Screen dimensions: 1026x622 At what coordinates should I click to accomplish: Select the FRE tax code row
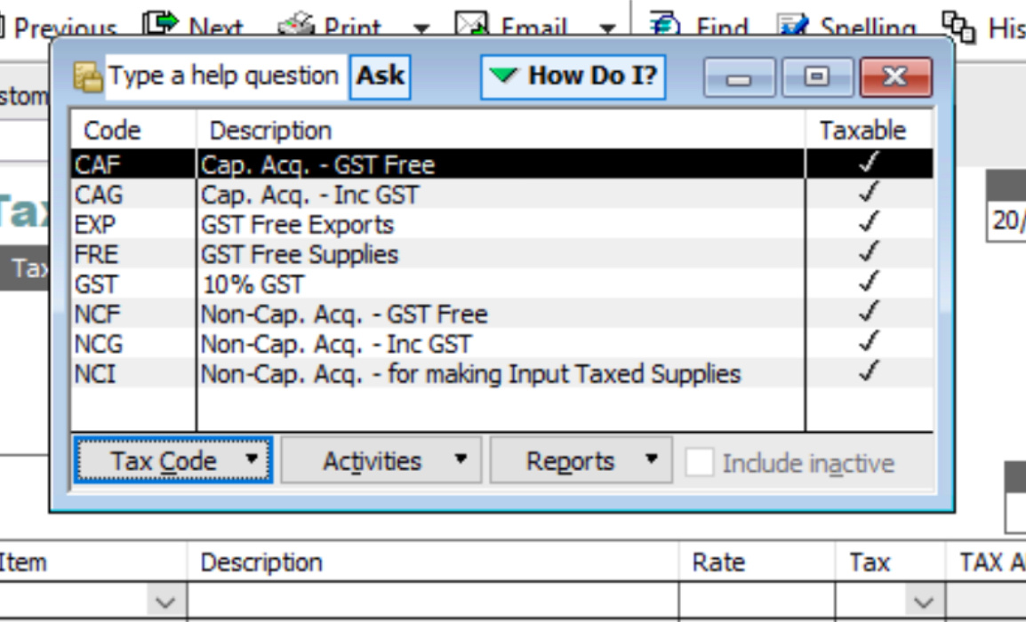click(501, 254)
